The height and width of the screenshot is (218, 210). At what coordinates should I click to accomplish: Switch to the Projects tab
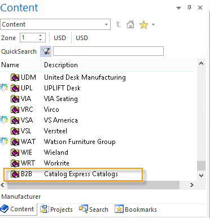point(56,210)
